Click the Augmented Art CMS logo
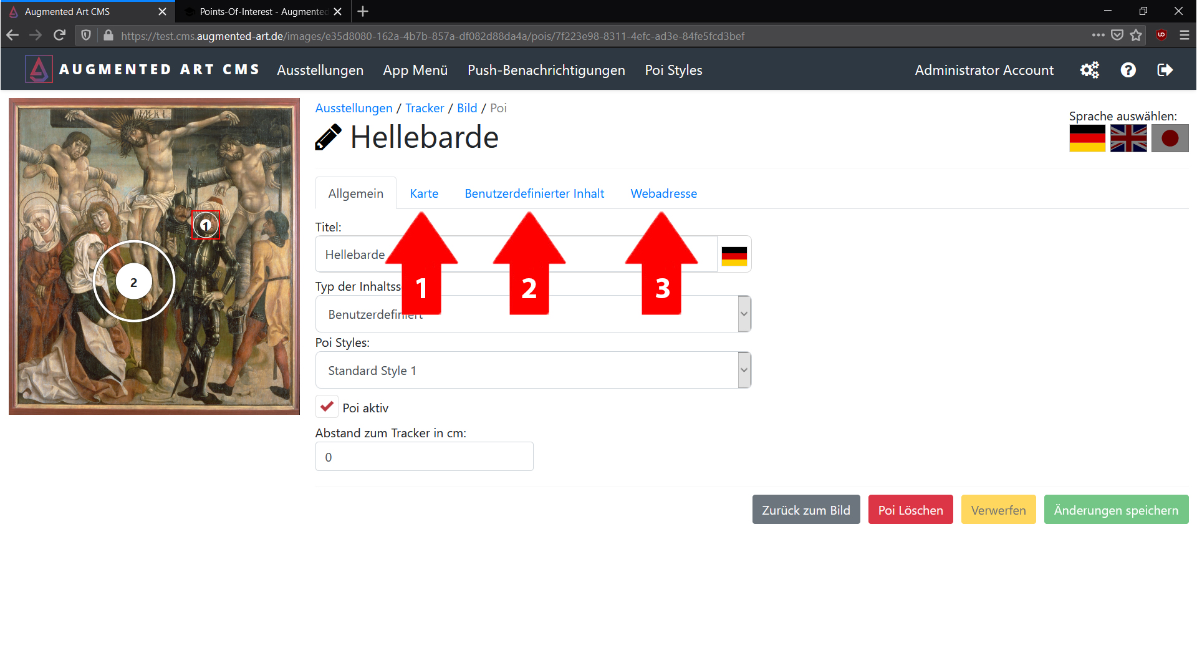This screenshot has height=650, width=1197. coord(39,69)
